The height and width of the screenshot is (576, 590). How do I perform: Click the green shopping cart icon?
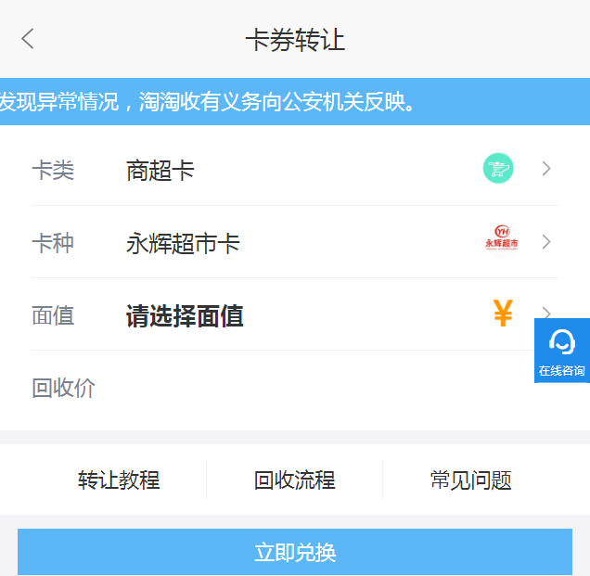click(498, 169)
